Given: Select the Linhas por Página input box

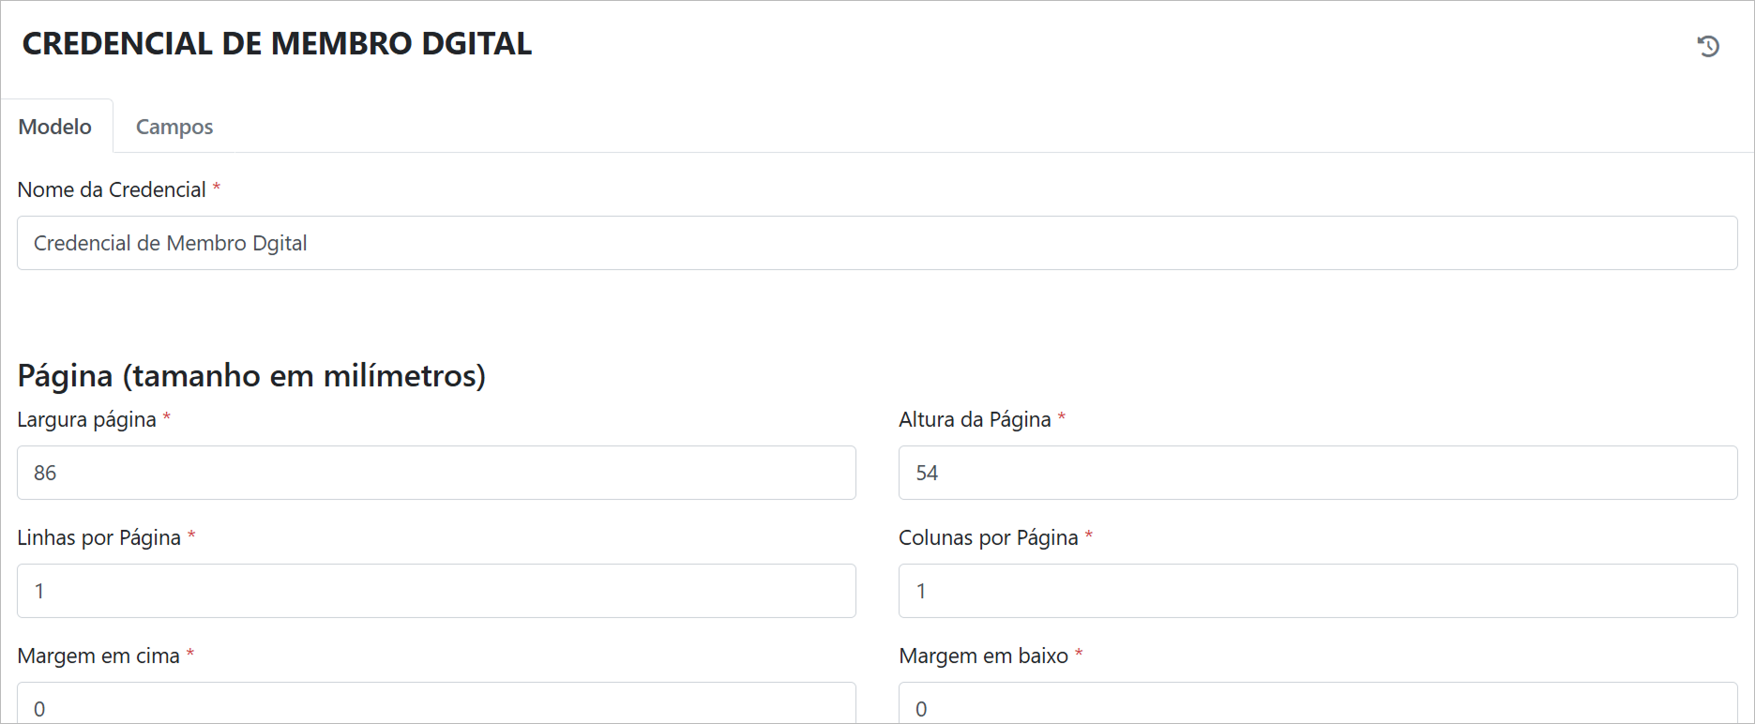Looking at the screenshot, I should (436, 591).
